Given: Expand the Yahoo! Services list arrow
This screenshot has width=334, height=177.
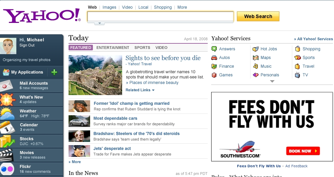Looking at the screenshot, I should pos(272,81).
